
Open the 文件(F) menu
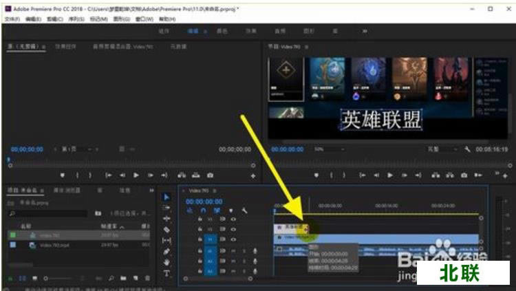pos(12,19)
